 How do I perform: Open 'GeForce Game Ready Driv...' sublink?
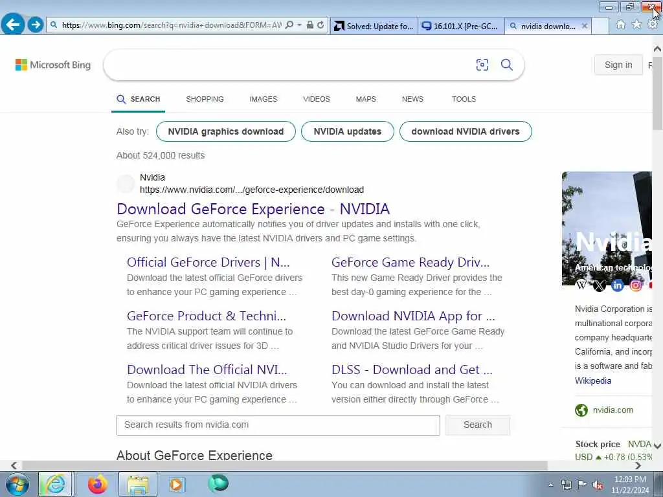(x=410, y=263)
